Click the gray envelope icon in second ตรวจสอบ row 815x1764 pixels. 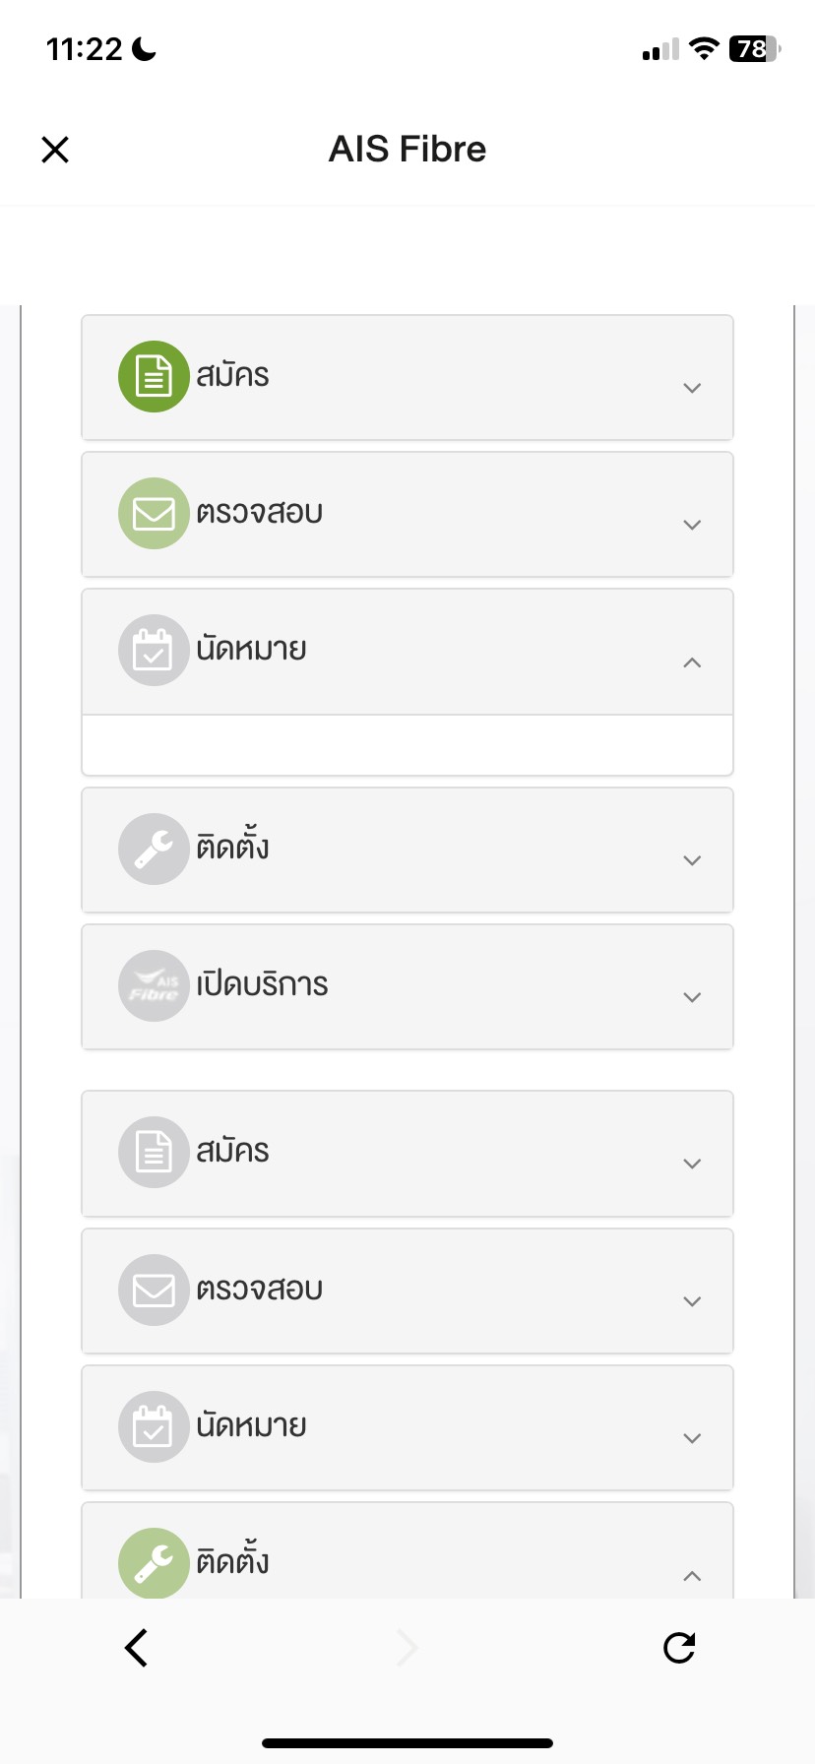coord(154,1290)
